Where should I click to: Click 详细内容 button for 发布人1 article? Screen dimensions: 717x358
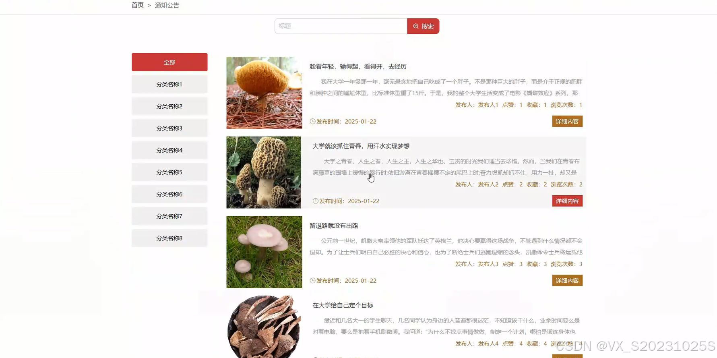pyautogui.click(x=567, y=121)
